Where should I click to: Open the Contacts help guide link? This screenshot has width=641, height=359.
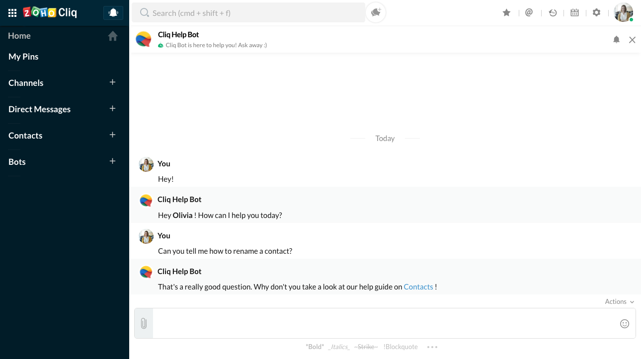coord(418,287)
